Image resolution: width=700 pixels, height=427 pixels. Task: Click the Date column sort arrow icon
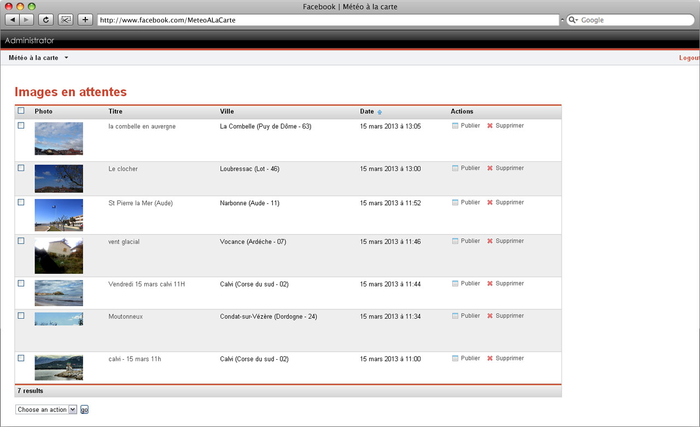pos(380,112)
